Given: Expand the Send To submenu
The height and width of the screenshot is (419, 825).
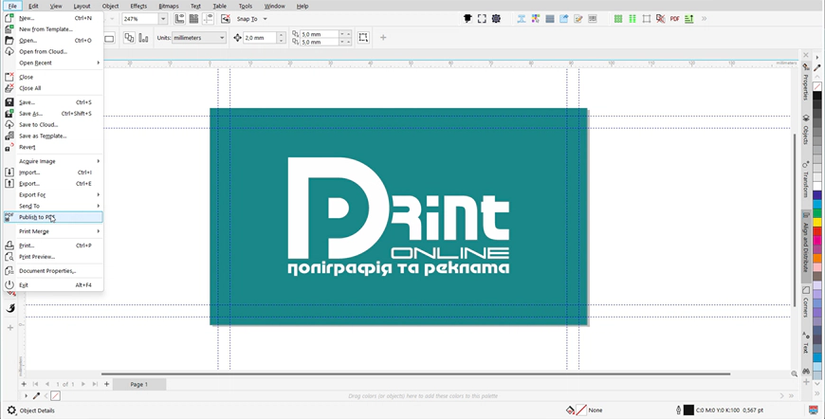Looking at the screenshot, I should [x=53, y=206].
